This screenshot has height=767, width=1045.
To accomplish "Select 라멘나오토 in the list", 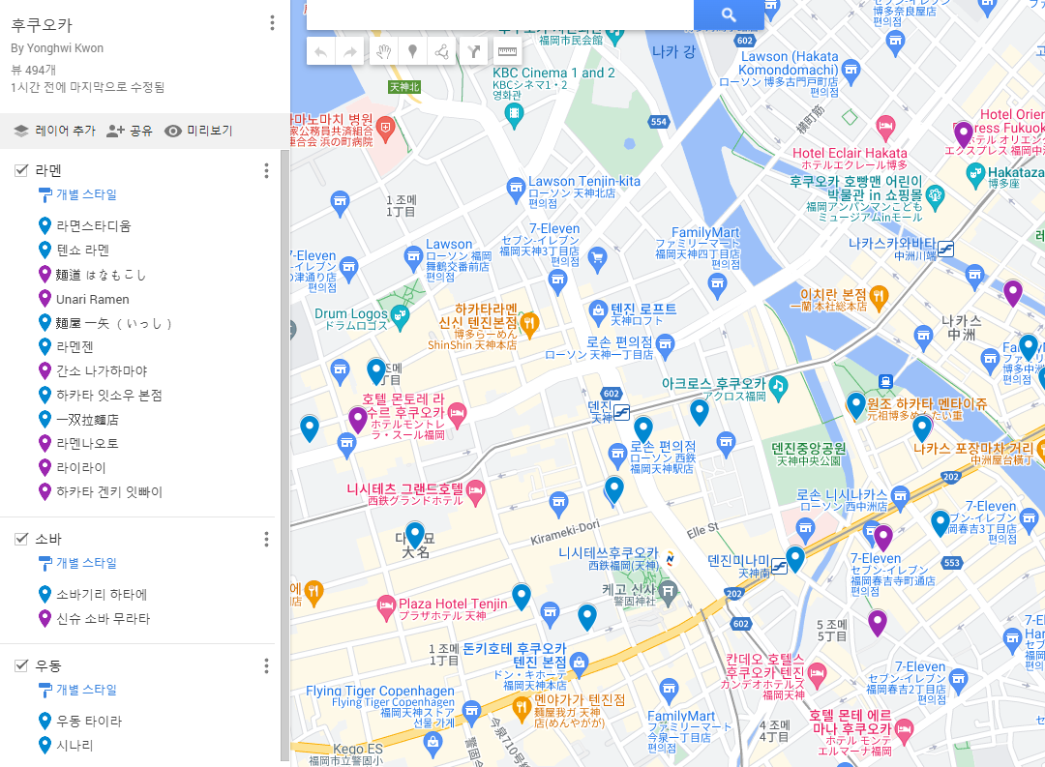I will coord(87,443).
